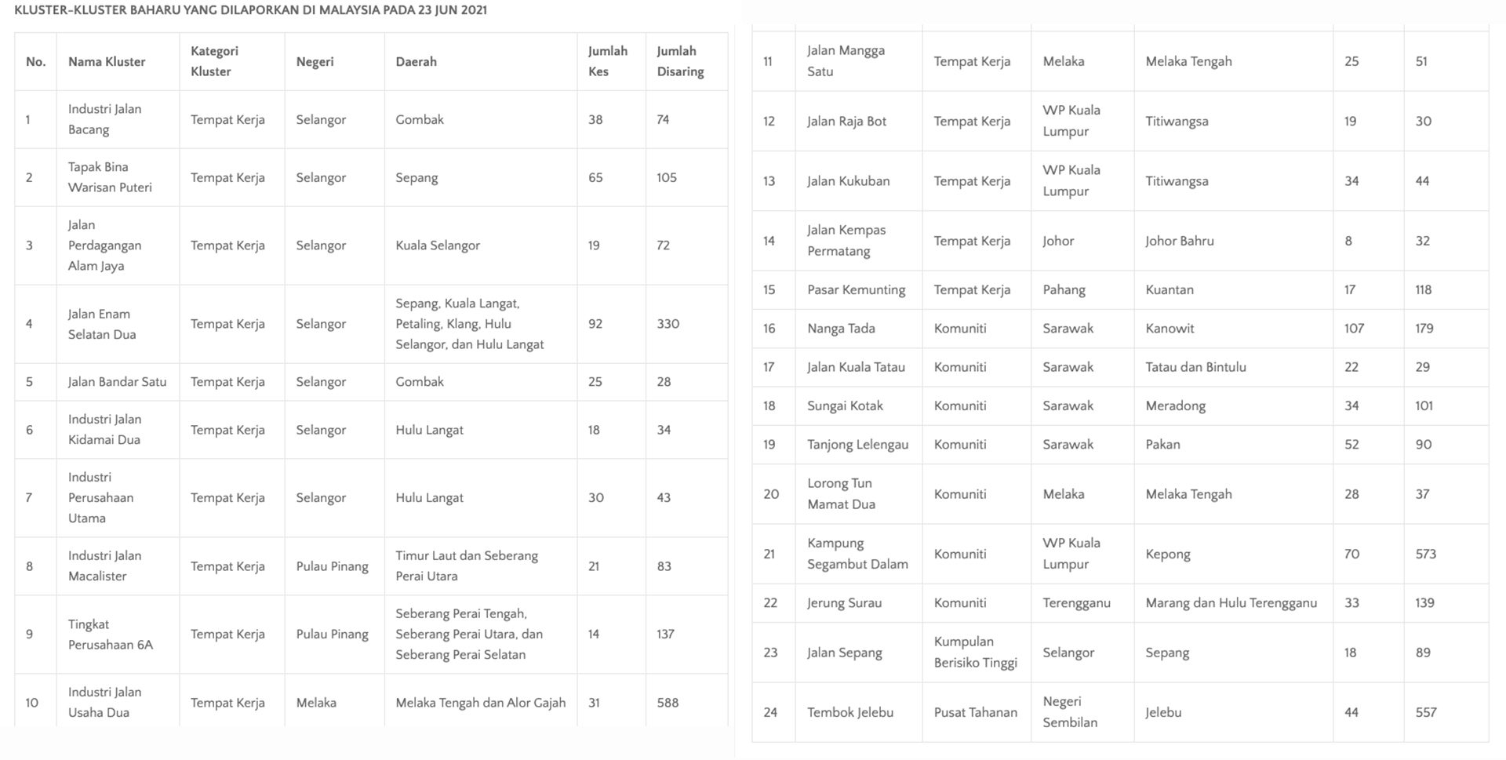Screen dimensions: 1506x760
Task: Click the 'Industri Jalan Macalister' cluster name
Action: pyautogui.click(x=105, y=565)
